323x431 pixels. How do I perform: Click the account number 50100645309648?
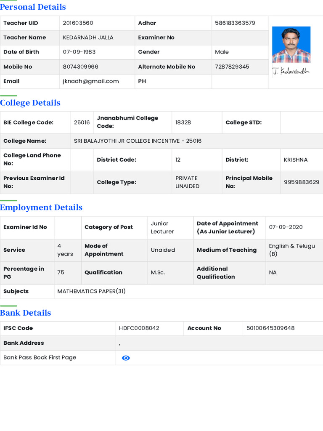click(x=270, y=328)
